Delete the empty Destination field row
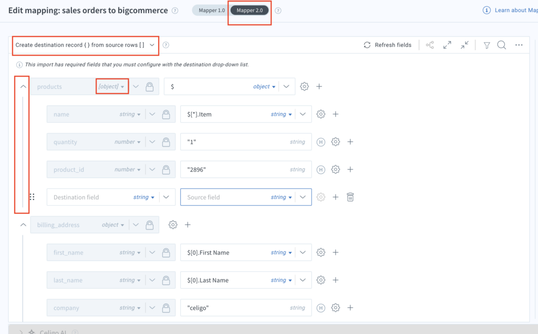 pos(350,197)
